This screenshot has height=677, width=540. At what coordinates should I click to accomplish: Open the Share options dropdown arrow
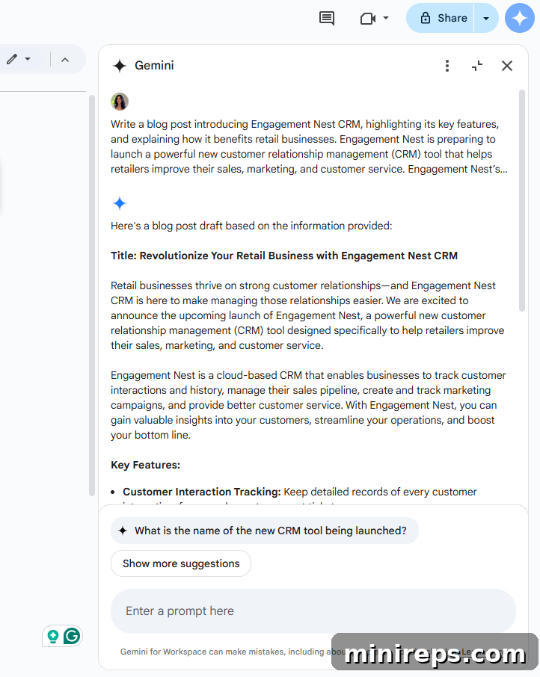pyautogui.click(x=486, y=19)
